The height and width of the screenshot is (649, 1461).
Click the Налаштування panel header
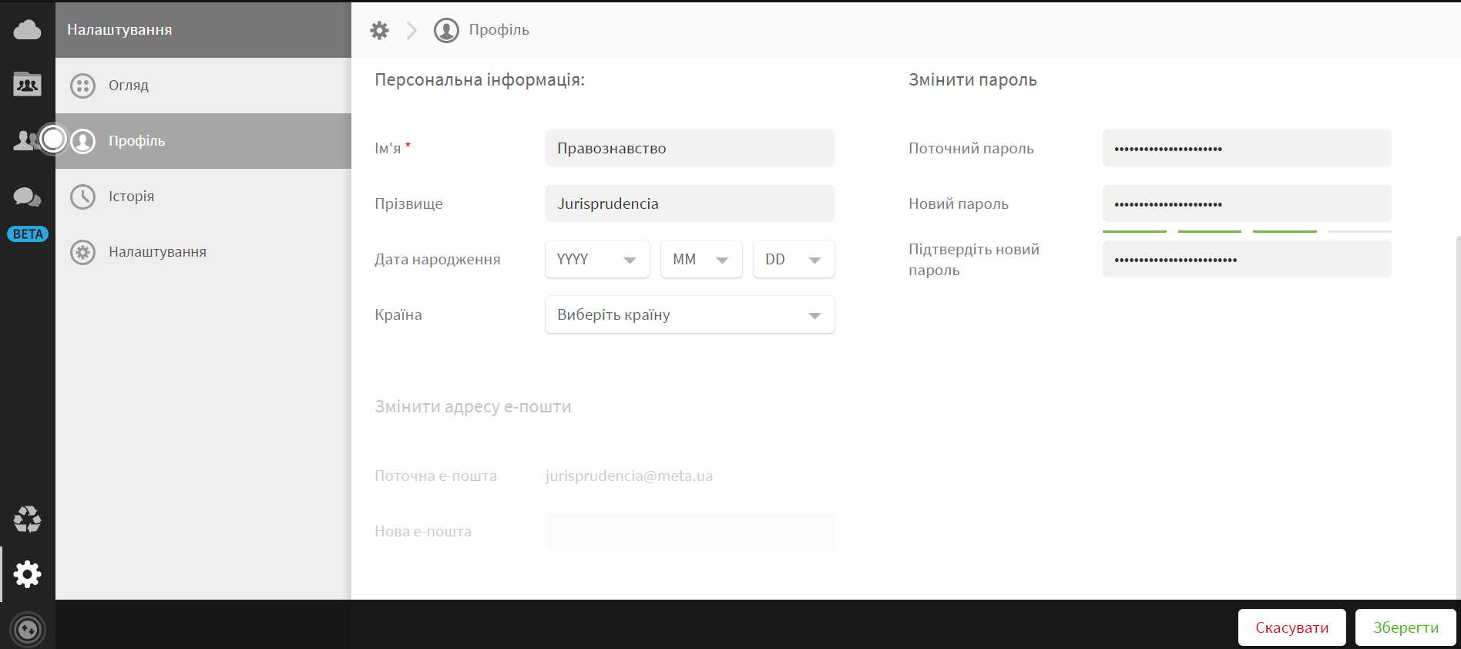click(x=203, y=29)
